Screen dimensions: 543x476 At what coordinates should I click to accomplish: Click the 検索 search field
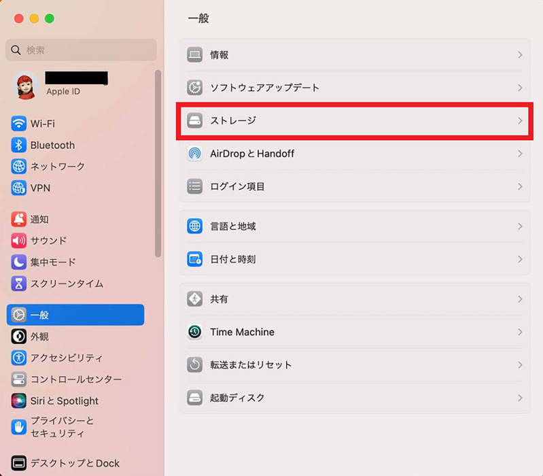(81, 50)
